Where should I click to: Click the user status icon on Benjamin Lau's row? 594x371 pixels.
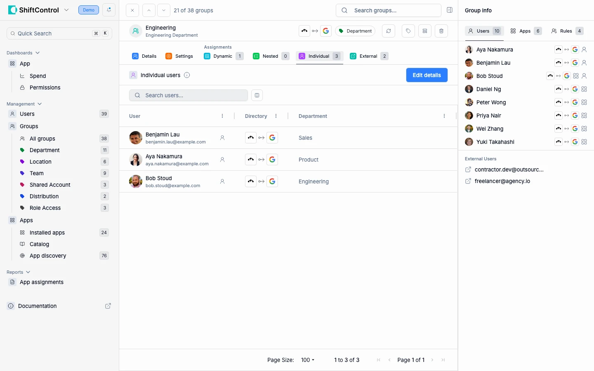(x=222, y=138)
